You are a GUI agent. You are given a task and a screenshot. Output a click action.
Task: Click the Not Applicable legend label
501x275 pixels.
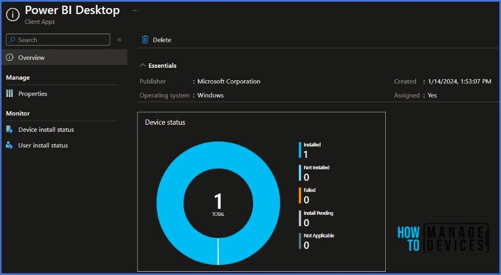[x=319, y=235]
